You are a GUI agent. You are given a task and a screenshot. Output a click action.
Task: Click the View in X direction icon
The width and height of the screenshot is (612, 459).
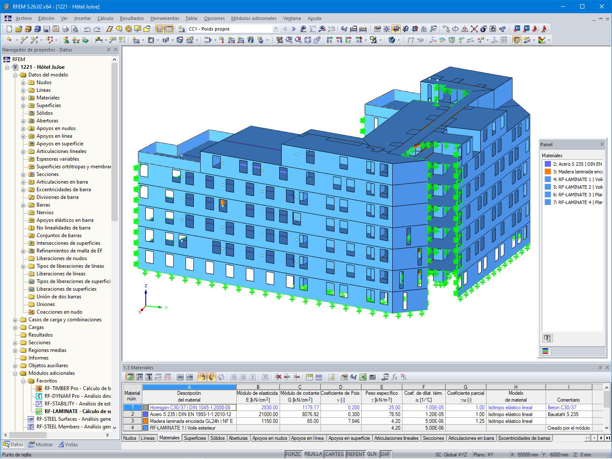pyautogui.click(x=329, y=40)
